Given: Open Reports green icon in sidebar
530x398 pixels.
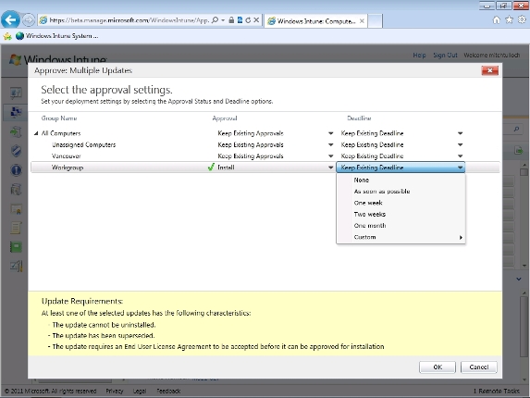Looking at the screenshot, I should coord(16,247).
